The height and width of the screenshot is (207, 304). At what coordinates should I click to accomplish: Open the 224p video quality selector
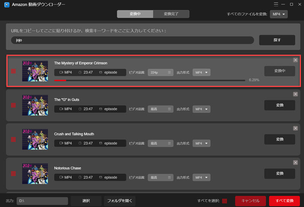[x=160, y=73]
